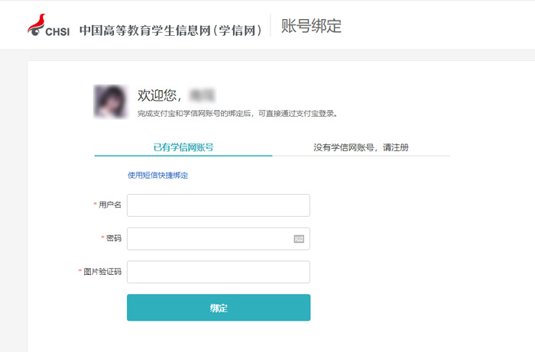Focus the 图片验证码 input field

[x=219, y=272]
